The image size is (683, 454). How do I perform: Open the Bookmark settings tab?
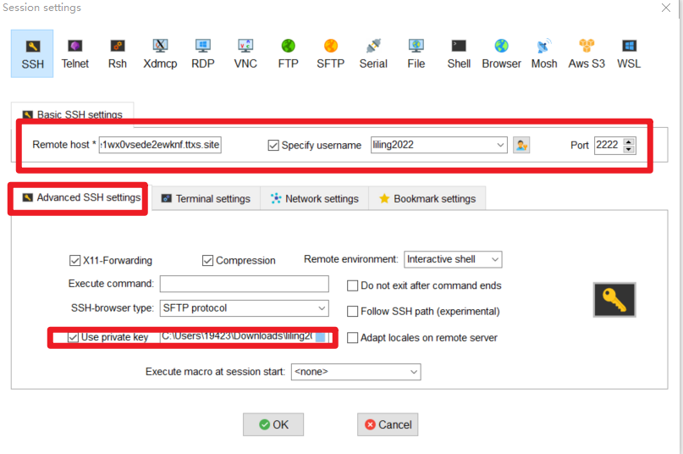(x=427, y=199)
